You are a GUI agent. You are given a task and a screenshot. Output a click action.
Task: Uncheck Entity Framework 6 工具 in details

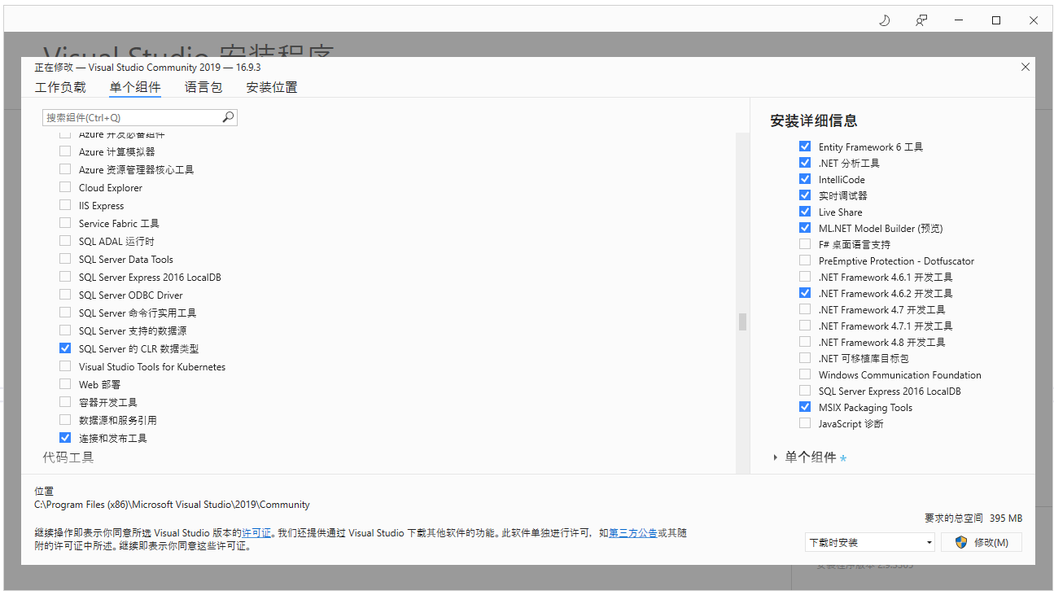pos(805,147)
